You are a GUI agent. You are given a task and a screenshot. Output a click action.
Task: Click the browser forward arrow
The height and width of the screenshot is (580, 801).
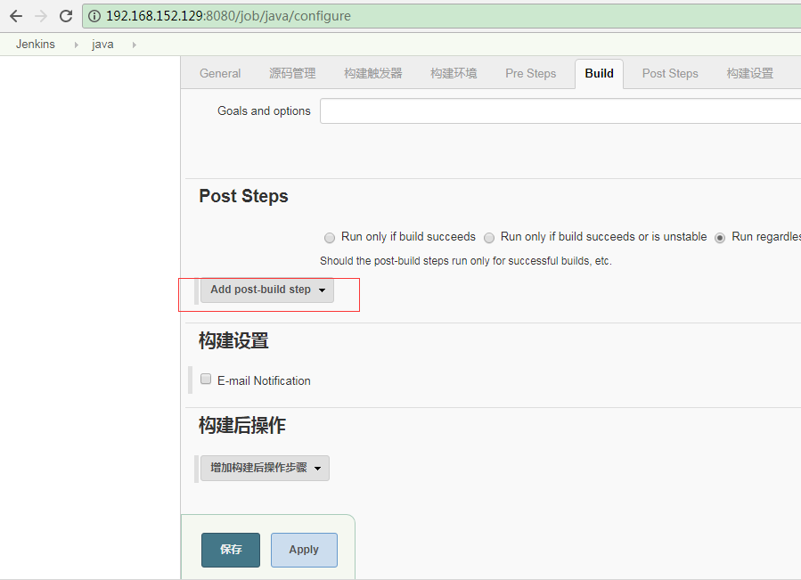(41, 16)
